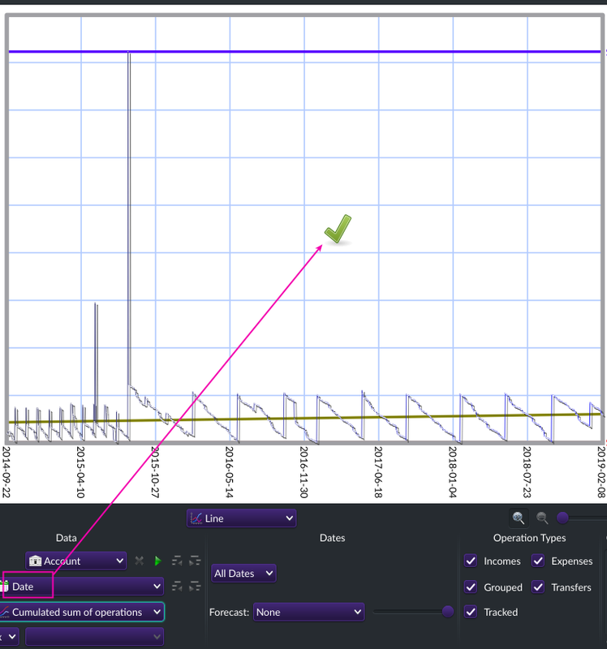Viewport: 607px width, 649px height.
Task: Click the zoom in magnifier icon
Action: pyautogui.click(x=519, y=518)
